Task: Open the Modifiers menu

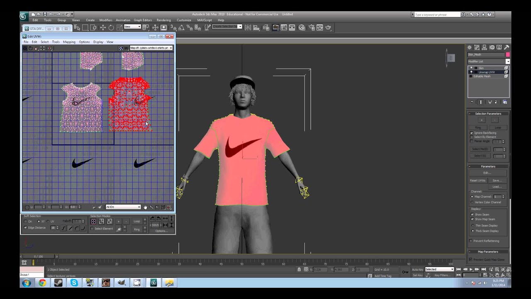Action: (106, 20)
